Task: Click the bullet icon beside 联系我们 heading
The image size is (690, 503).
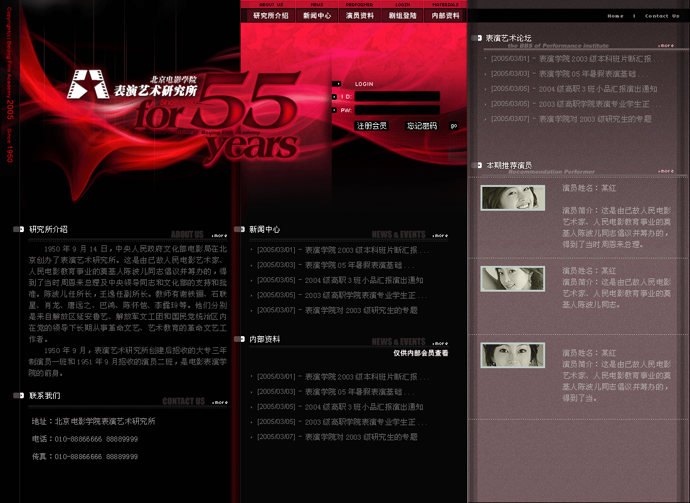Action: point(18,395)
